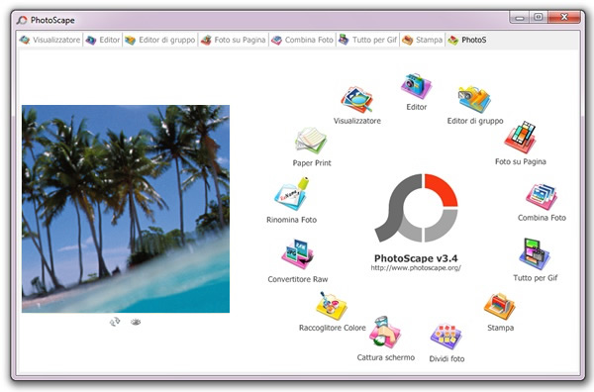Open the Convertitore Raw icon
The image size is (594, 392).
297,254
